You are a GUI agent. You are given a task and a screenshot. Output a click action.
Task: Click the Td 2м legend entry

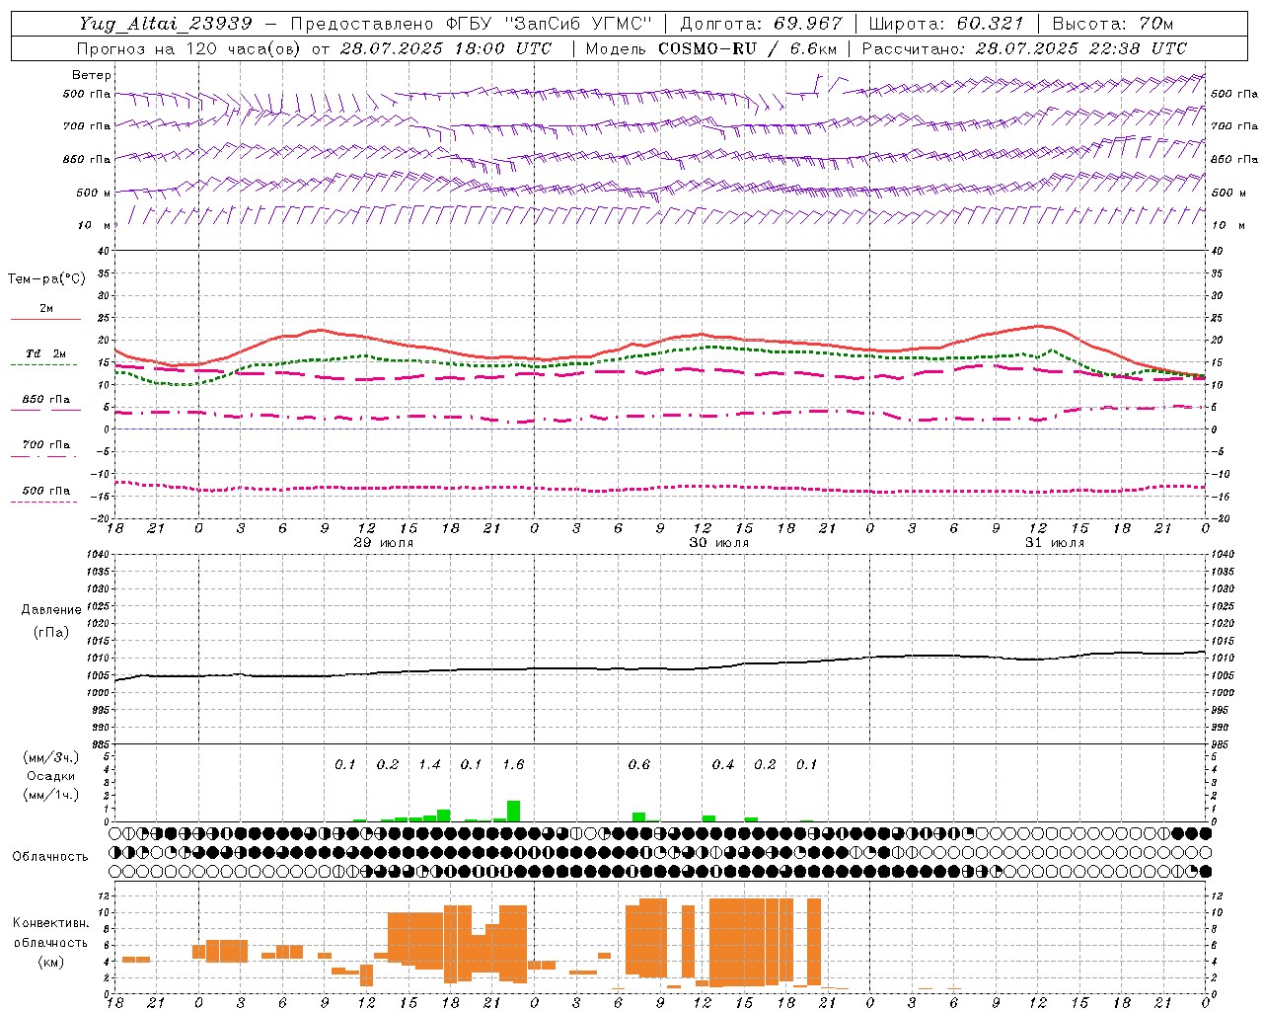click(45, 353)
